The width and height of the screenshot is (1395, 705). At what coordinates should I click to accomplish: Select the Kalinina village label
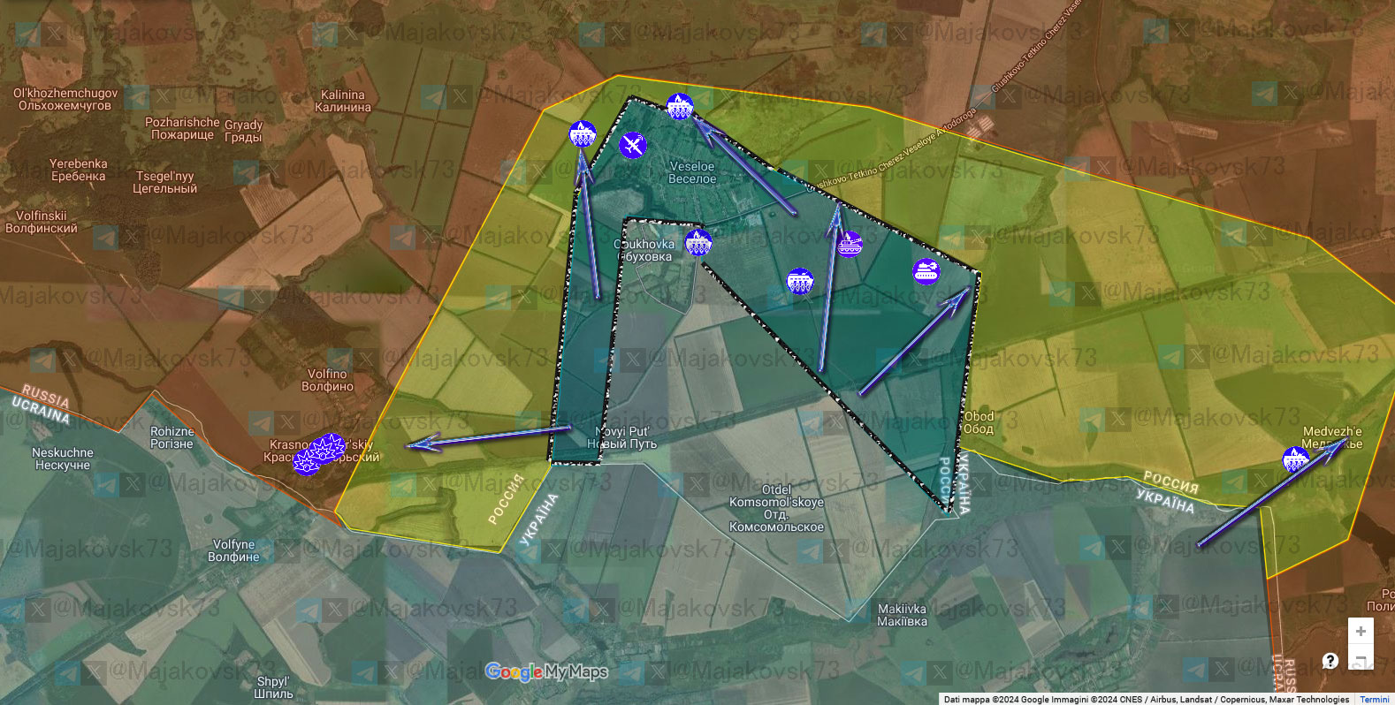coord(343,101)
